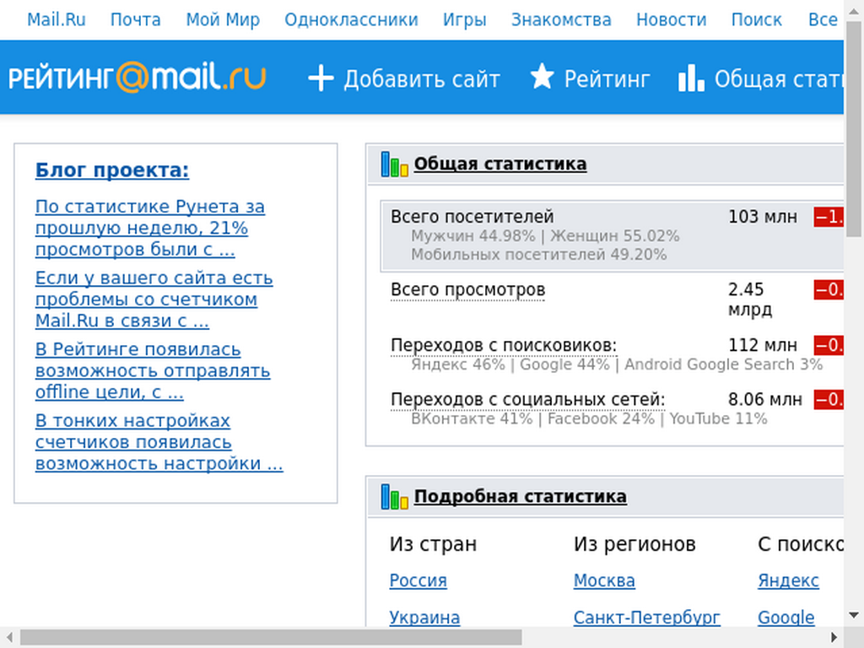Click the ВКонтакте 41% social share line
Screen dimensions: 864x648
click(x=589, y=418)
